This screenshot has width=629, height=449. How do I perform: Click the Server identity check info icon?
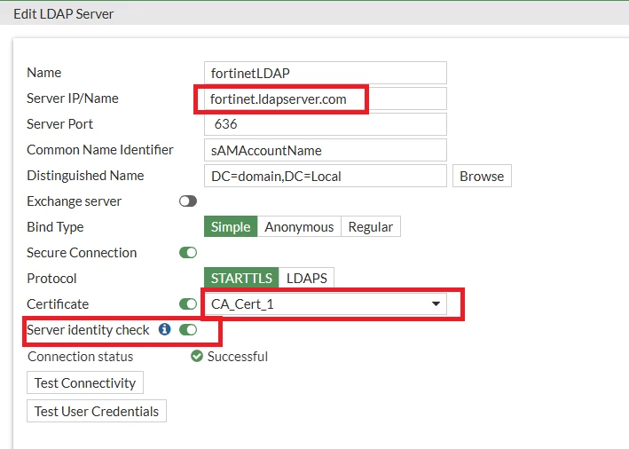(164, 329)
